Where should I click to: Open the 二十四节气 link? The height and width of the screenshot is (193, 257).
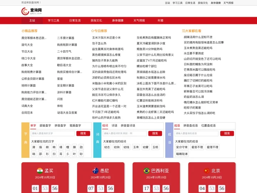64,51
